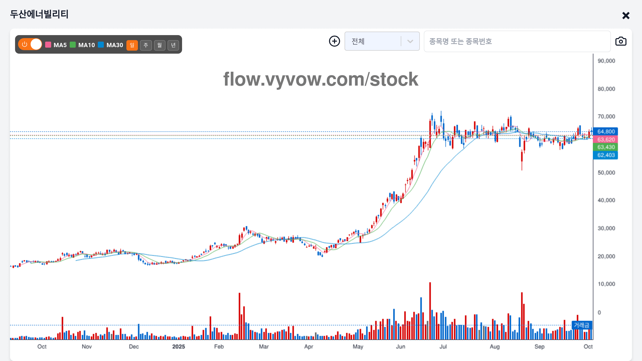
Task: Focus the 종목명 또는 종목번호 search field
Action: (517, 41)
